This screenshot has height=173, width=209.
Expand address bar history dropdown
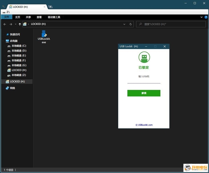(x=124, y=24)
